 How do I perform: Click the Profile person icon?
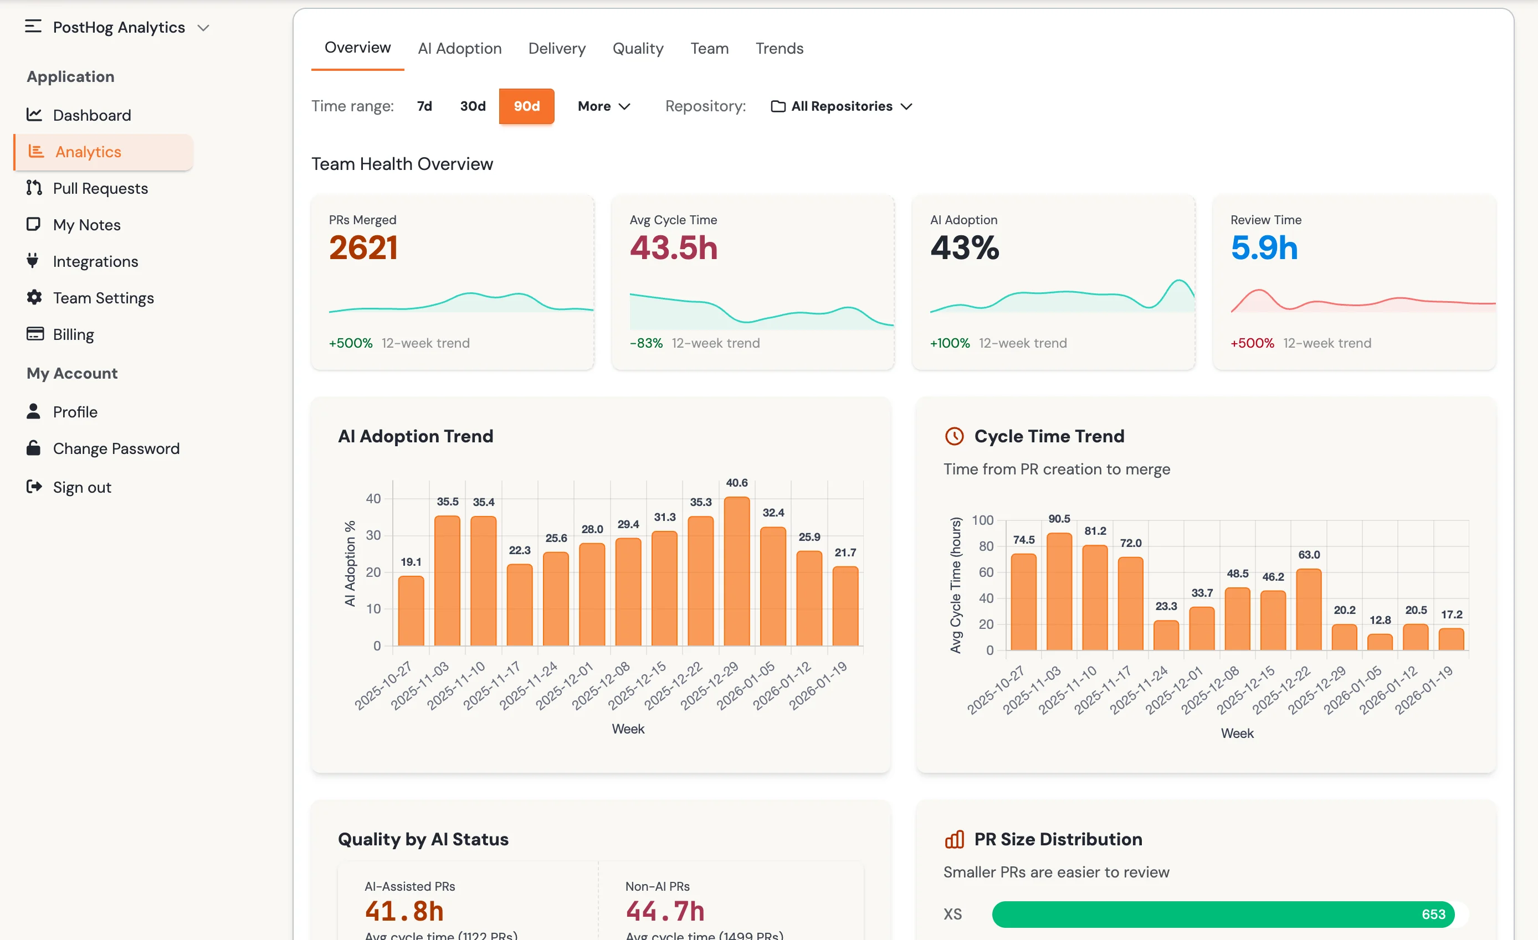(34, 411)
